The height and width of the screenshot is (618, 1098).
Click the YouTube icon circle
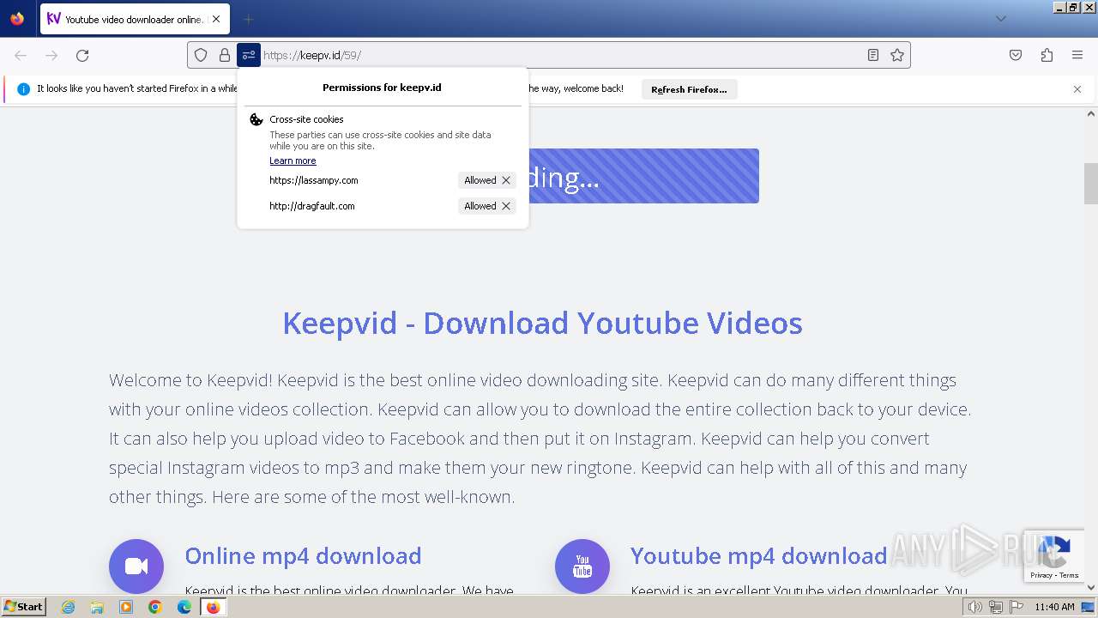coord(582,566)
